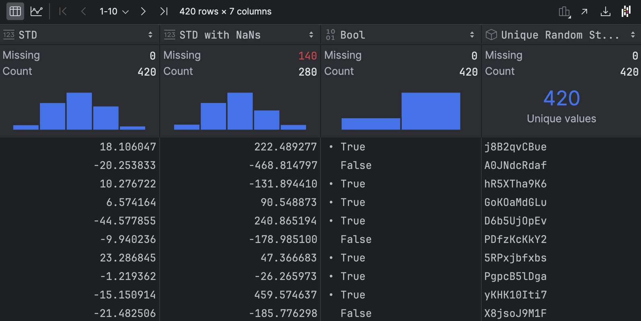This screenshot has width=641, height=321.
Task: Click the 420 rows × 7 columns label
Action: [226, 11]
